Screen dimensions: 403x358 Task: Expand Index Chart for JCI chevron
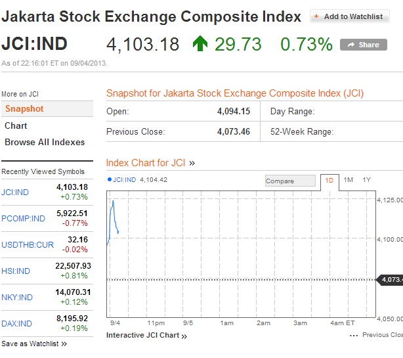(192, 163)
